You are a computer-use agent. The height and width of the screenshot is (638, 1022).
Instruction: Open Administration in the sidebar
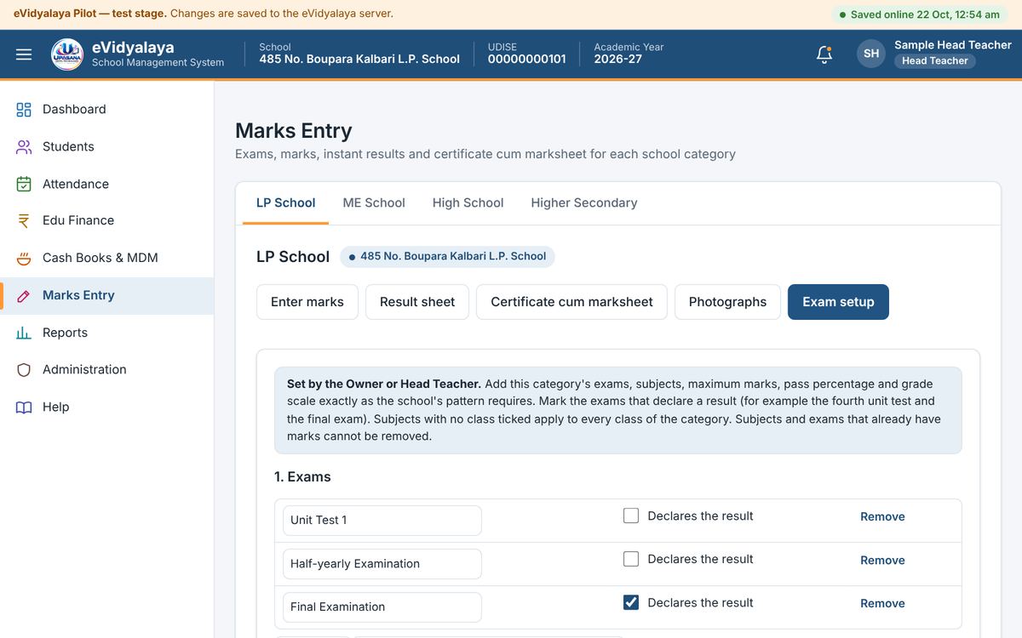pos(107,370)
